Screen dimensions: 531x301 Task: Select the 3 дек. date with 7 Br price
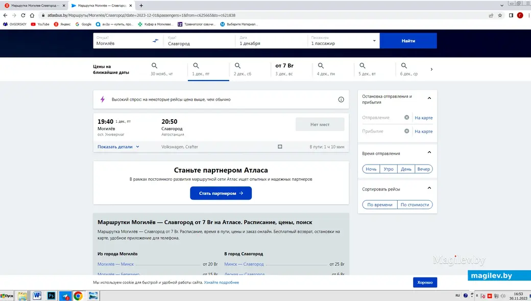click(x=284, y=69)
